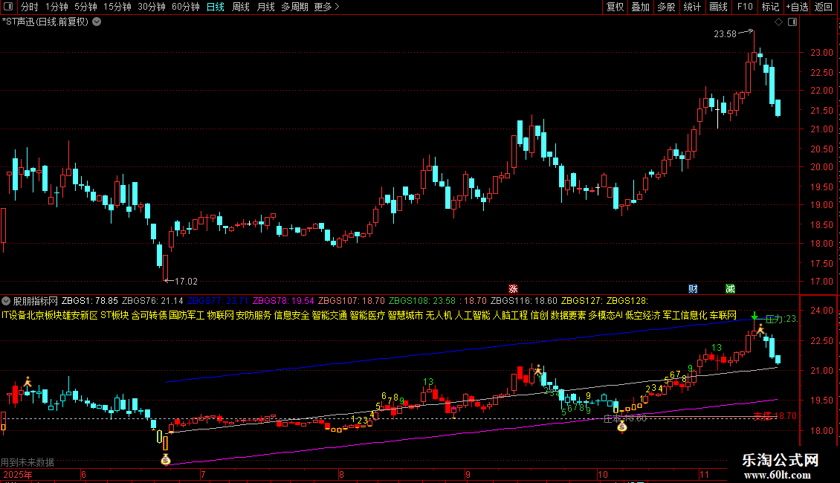
Task: Add stock with +自选 button
Action: tap(797, 7)
